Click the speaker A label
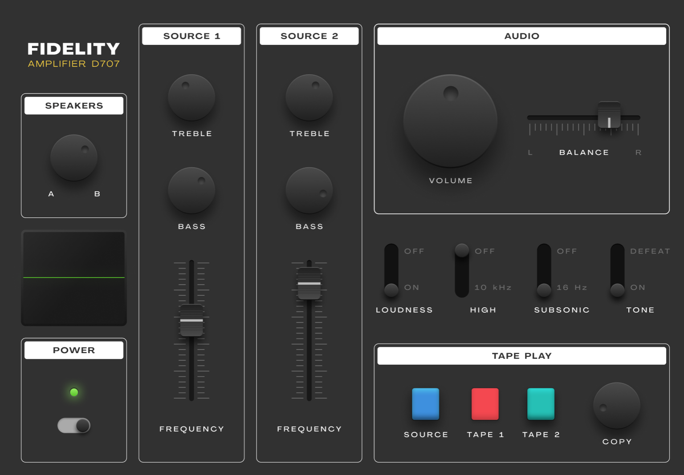This screenshot has height=475, width=684. point(51,194)
